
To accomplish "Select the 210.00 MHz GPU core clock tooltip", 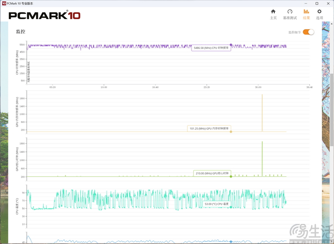I will pyautogui.click(x=212, y=173).
